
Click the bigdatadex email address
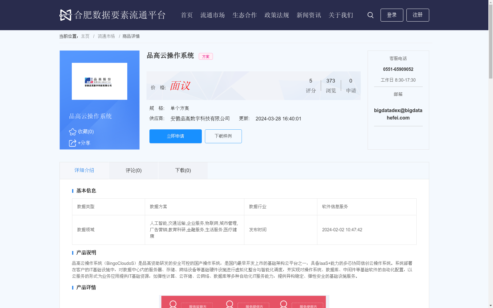pyautogui.click(x=398, y=114)
